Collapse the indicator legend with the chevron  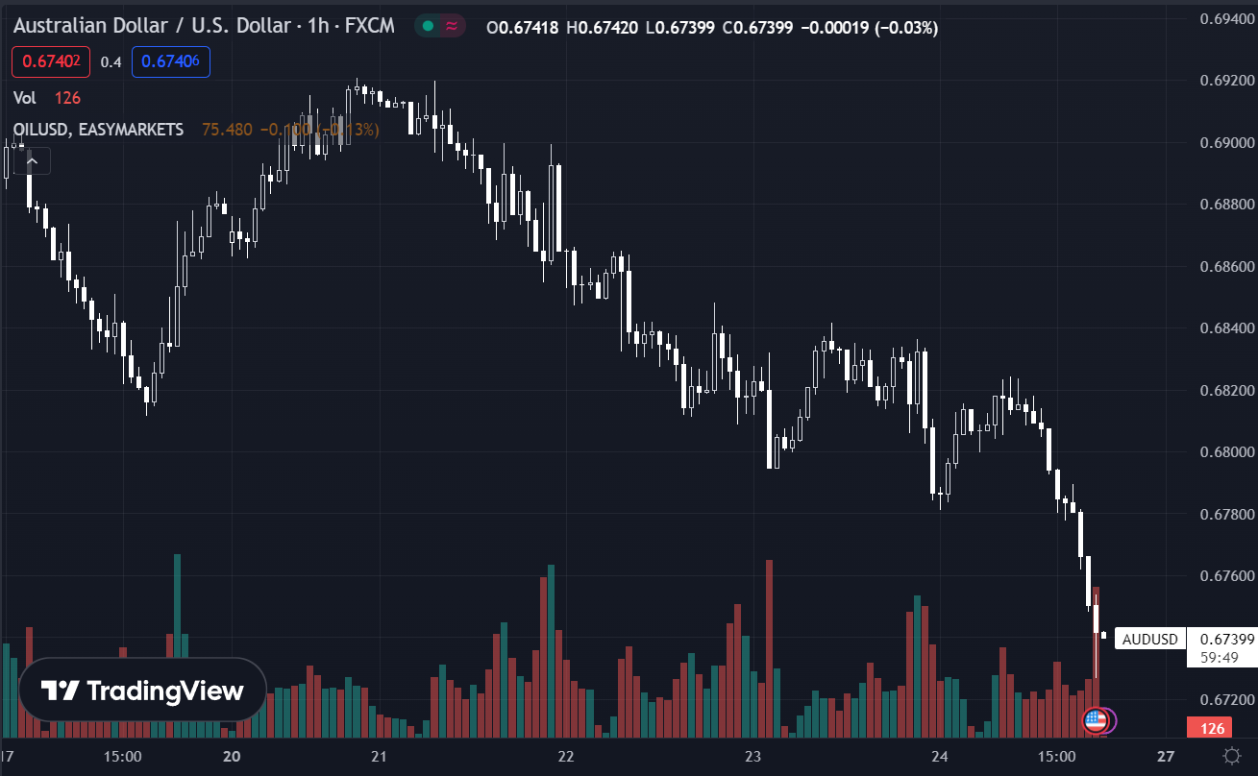coord(32,160)
